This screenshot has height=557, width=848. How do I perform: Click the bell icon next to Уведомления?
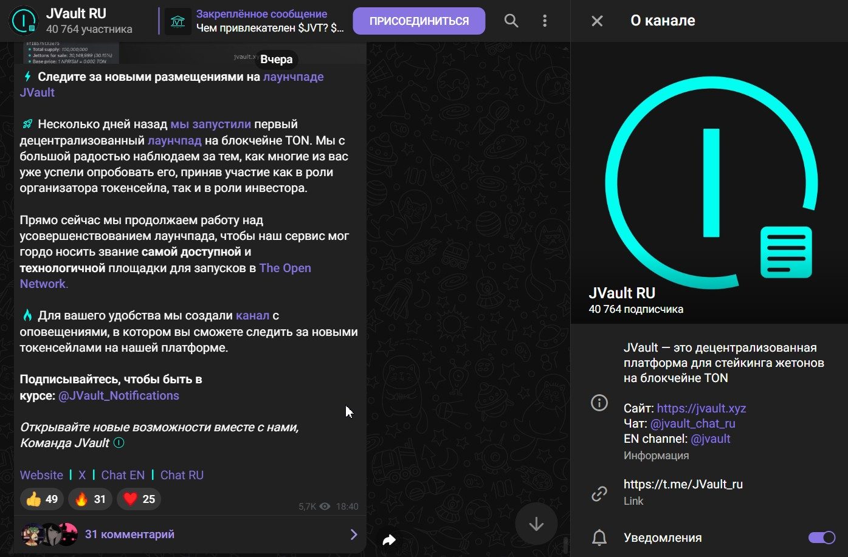click(x=599, y=538)
